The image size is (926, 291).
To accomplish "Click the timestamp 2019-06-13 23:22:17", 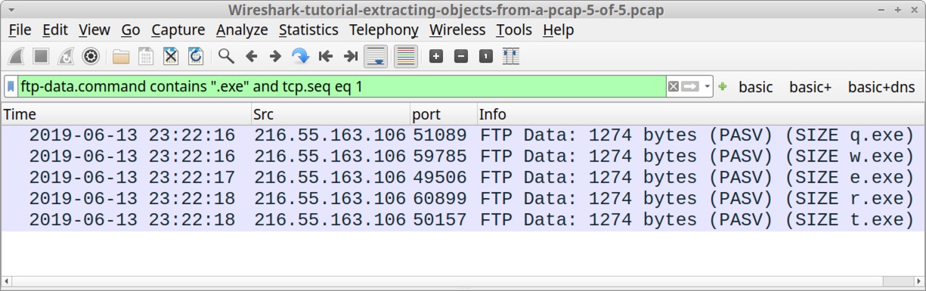I will pyautogui.click(x=132, y=178).
